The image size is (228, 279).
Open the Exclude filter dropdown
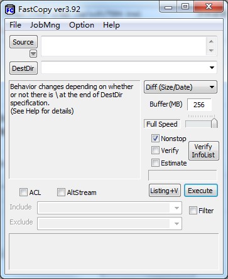coord(176,224)
